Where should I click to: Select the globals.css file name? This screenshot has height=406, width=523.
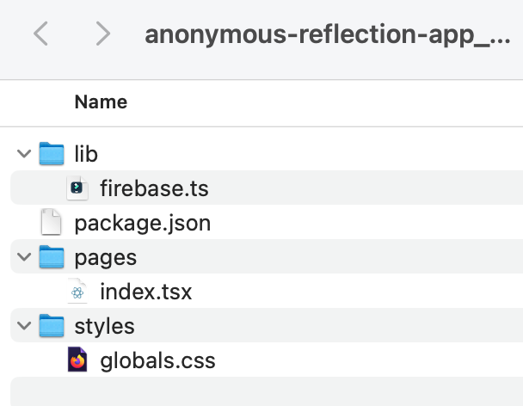point(157,360)
